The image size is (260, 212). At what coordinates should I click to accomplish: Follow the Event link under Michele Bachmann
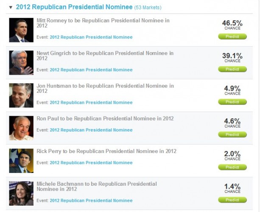click(91, 201)
